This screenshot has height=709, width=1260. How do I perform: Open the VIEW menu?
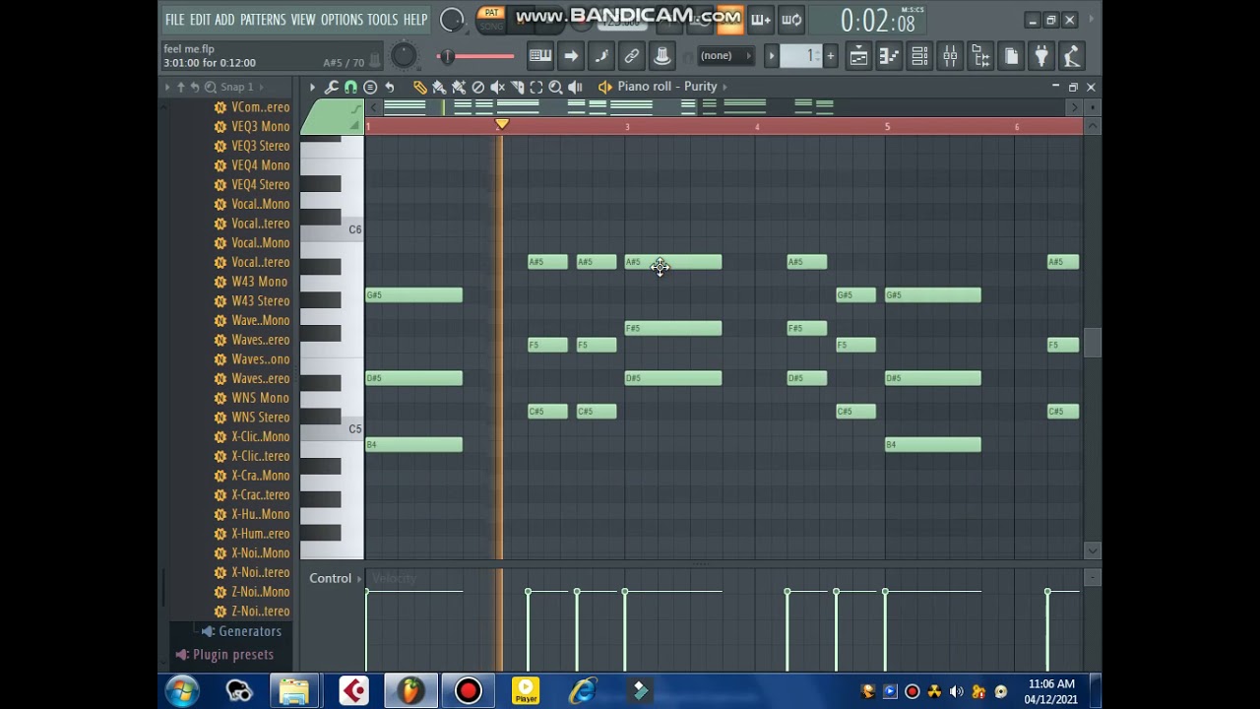(x=303, y=20)
